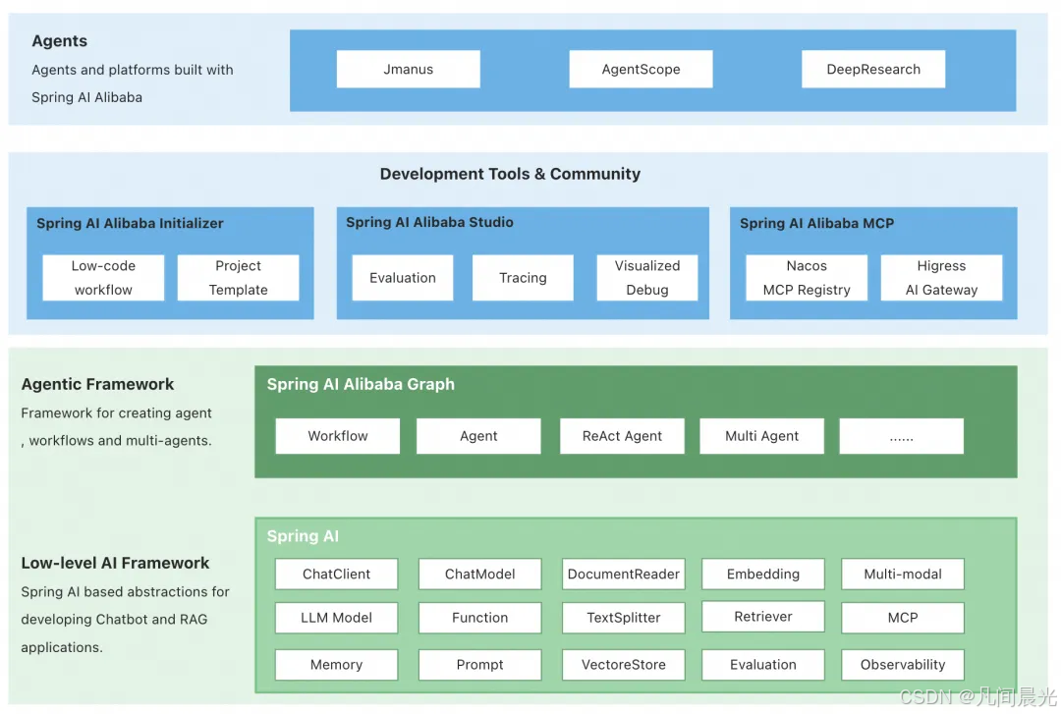The height and width of the screenshot is (714, 1061).
Task: Select the Multi-modal box
Action: [x=903, y=574]
